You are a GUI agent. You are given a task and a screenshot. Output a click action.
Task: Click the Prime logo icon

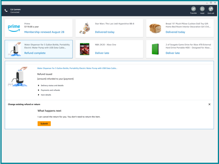(14, 28)
